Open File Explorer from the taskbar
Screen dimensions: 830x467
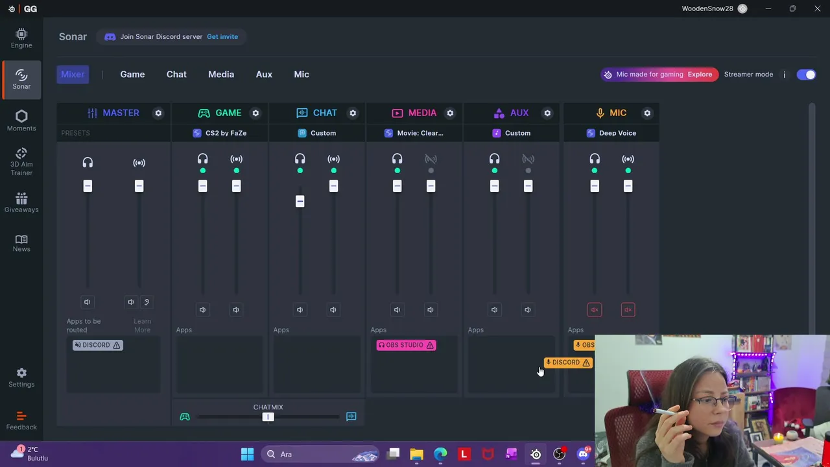pos(416,454)
